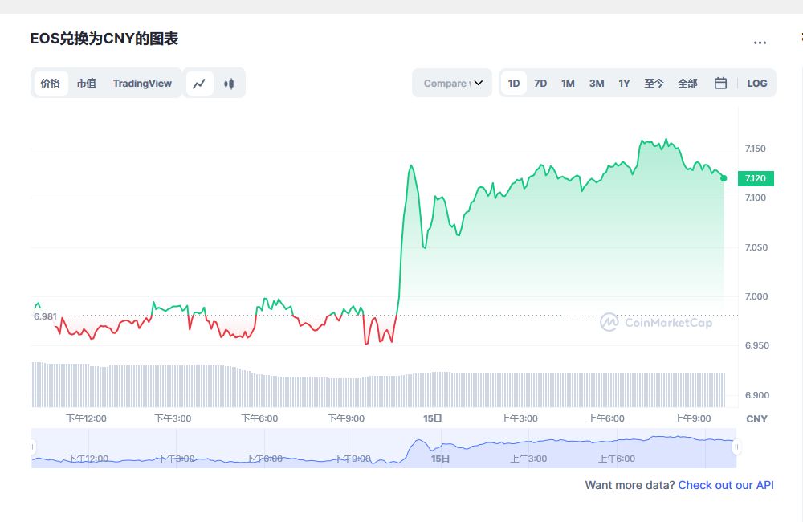803x522 pixels.
Task: Grab the left handle of range slider
Action: pos(32,447)
